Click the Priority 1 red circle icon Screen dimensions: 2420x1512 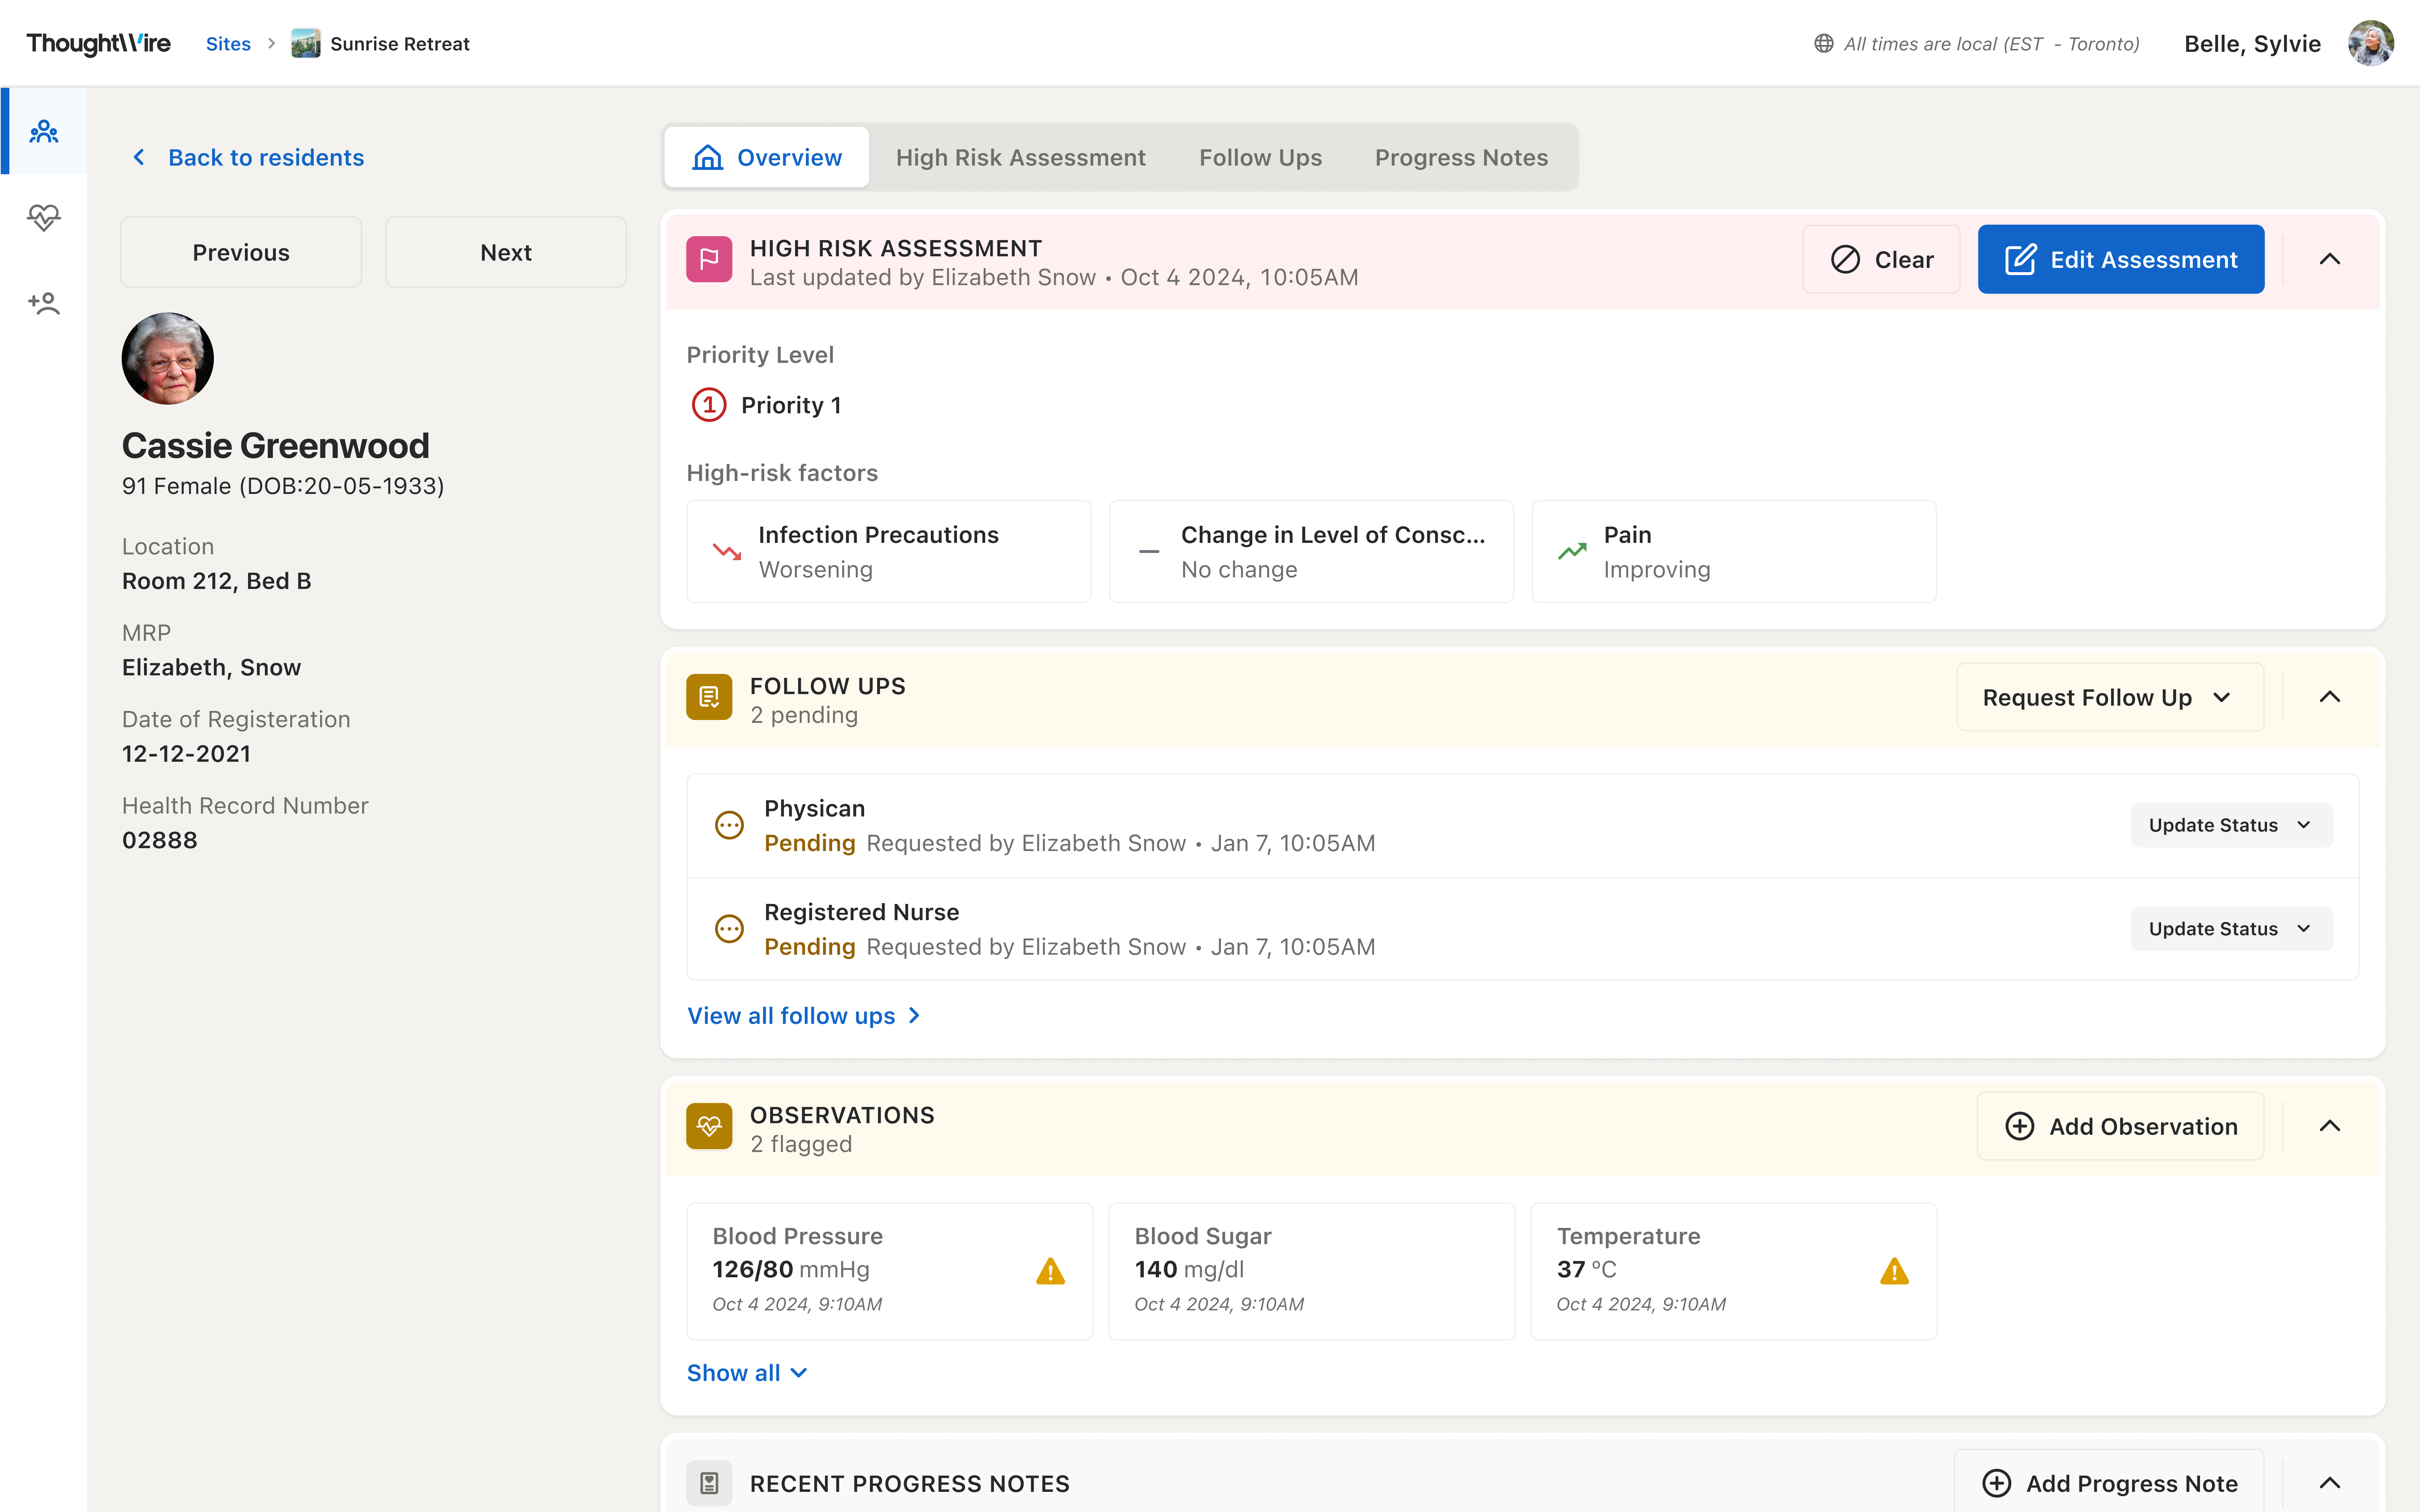(x=709, y=405)
